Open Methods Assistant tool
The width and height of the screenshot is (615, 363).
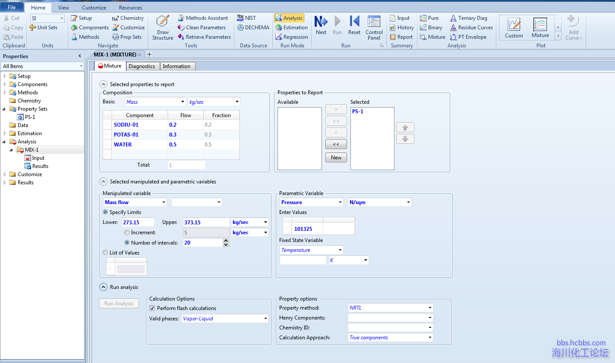pyautogui.click(x=203, y=18)
